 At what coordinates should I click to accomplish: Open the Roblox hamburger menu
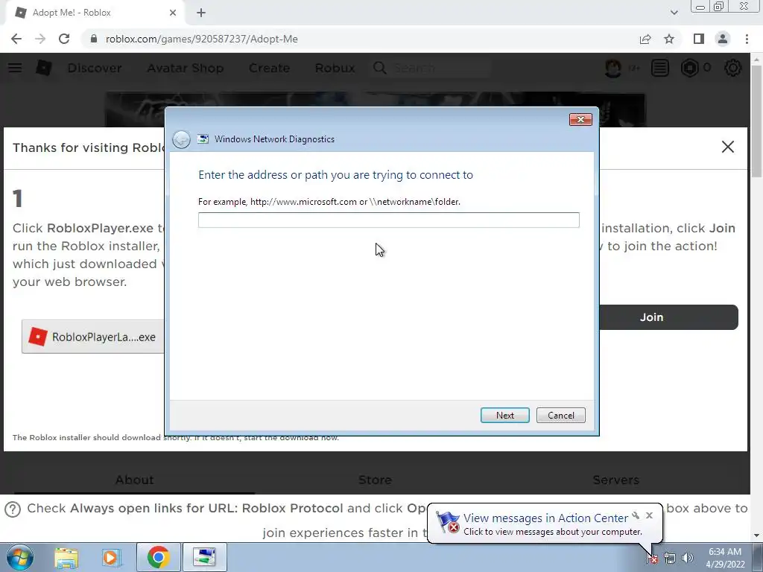click(15, 68)
